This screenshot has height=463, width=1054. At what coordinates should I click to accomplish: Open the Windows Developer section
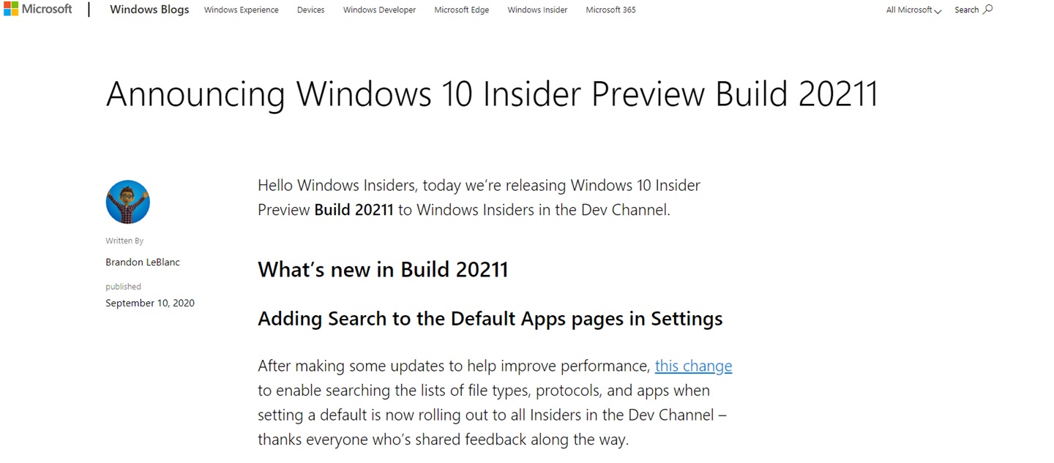(379, 10)
